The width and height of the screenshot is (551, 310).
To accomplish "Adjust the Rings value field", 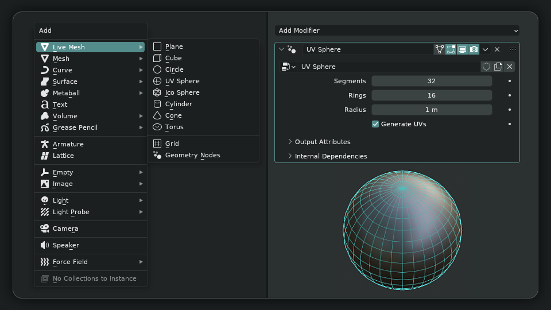I will pyautogui.click(x=432, y=95).
